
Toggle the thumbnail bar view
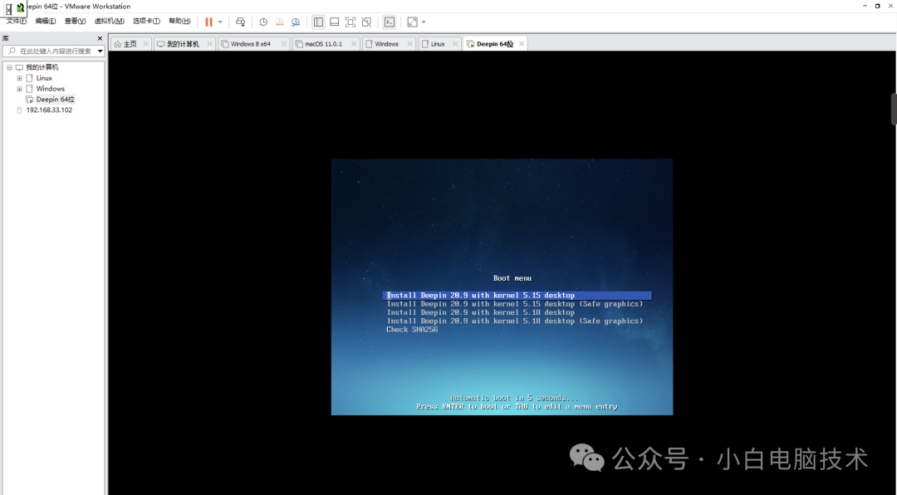pos(334,22)
